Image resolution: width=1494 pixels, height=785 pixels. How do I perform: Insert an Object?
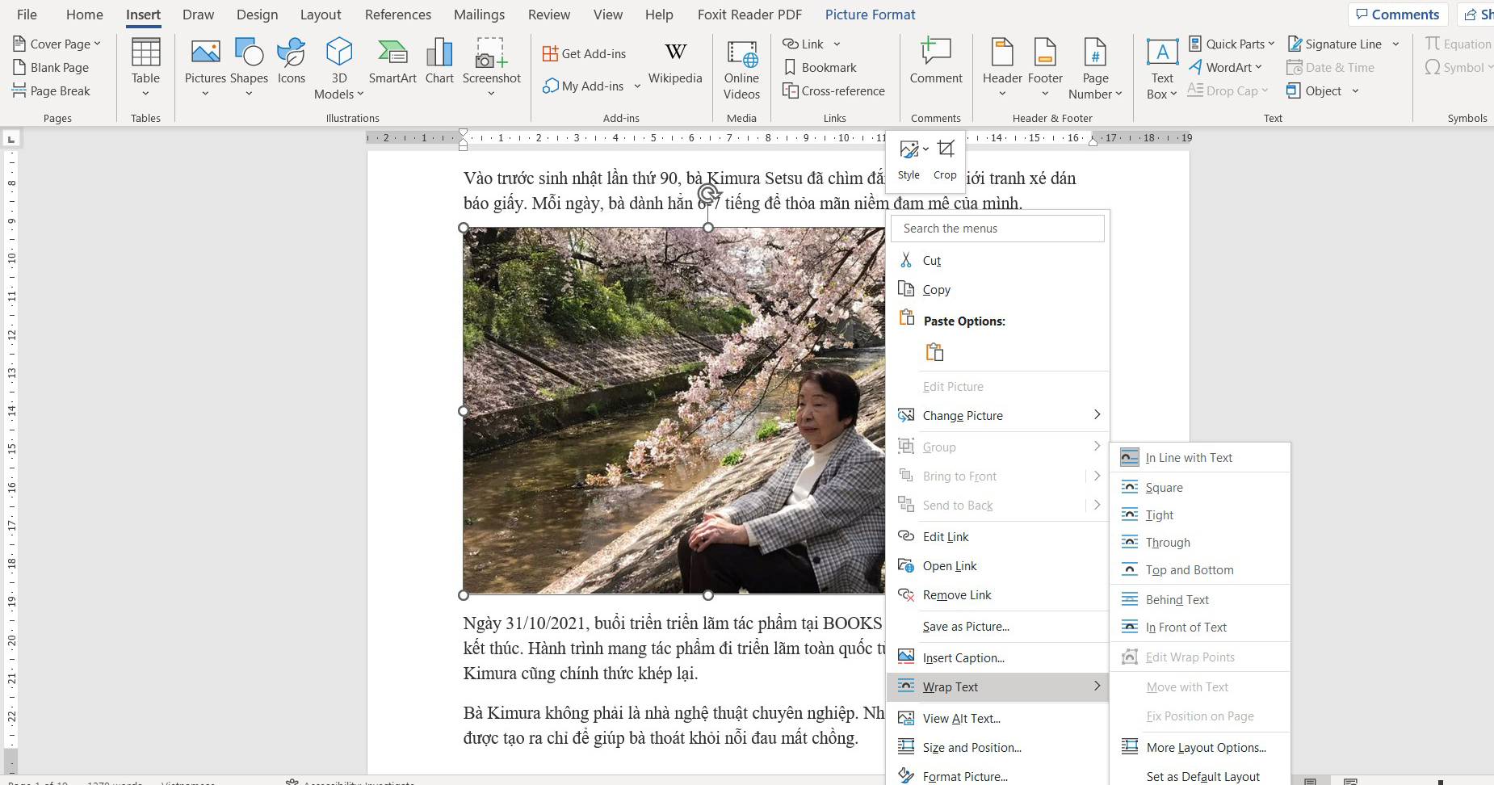1314,90
